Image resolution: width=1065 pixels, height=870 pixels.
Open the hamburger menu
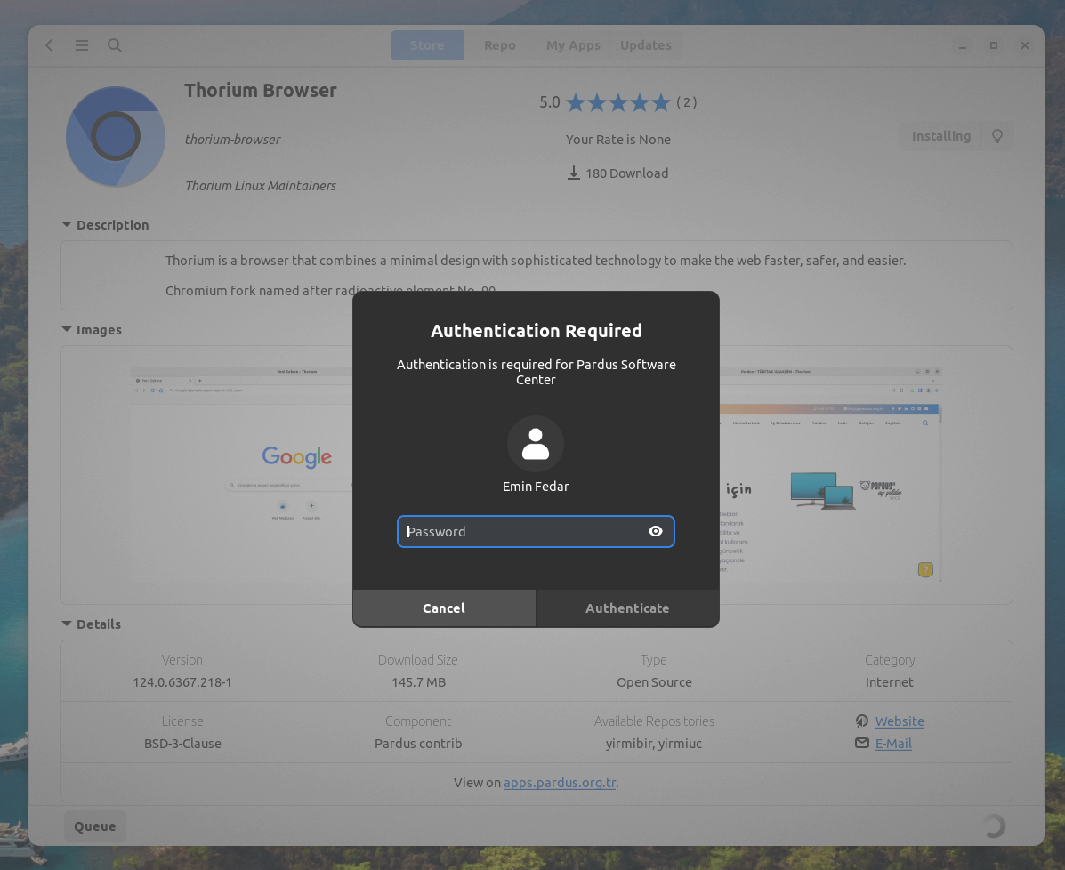click(82, 45)
